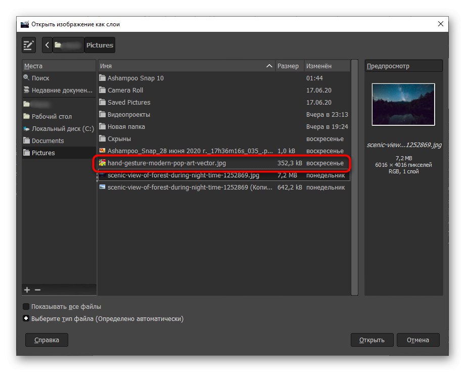Click the blurred parent folder path button
465x372 pixels.
coord(68,45)
